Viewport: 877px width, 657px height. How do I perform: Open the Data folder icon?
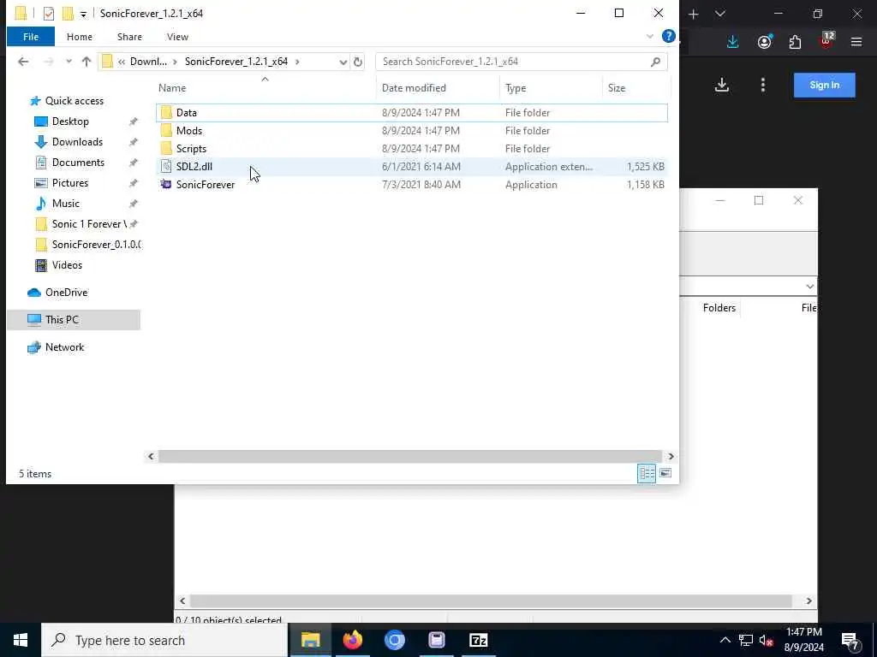166,112
